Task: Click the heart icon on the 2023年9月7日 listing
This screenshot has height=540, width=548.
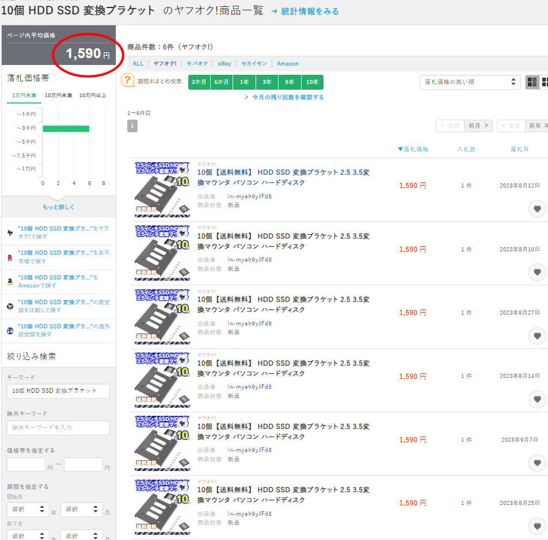Action: click(x=536, y=462)
